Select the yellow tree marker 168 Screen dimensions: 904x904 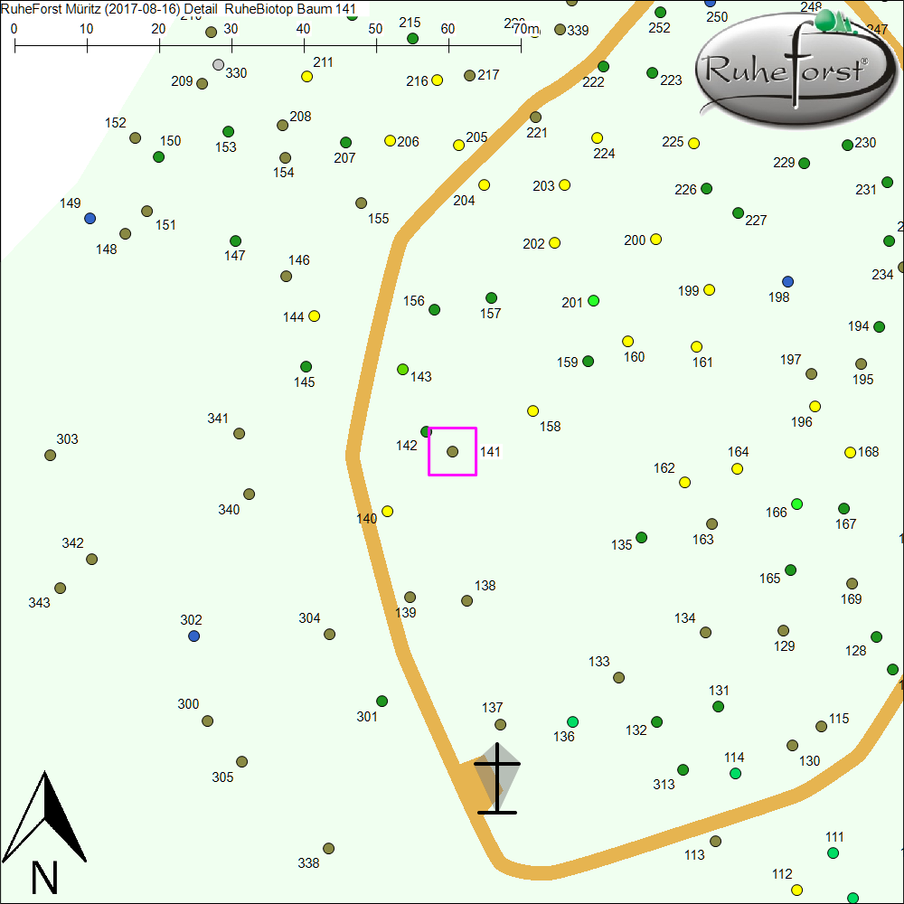tap(850, 452)
